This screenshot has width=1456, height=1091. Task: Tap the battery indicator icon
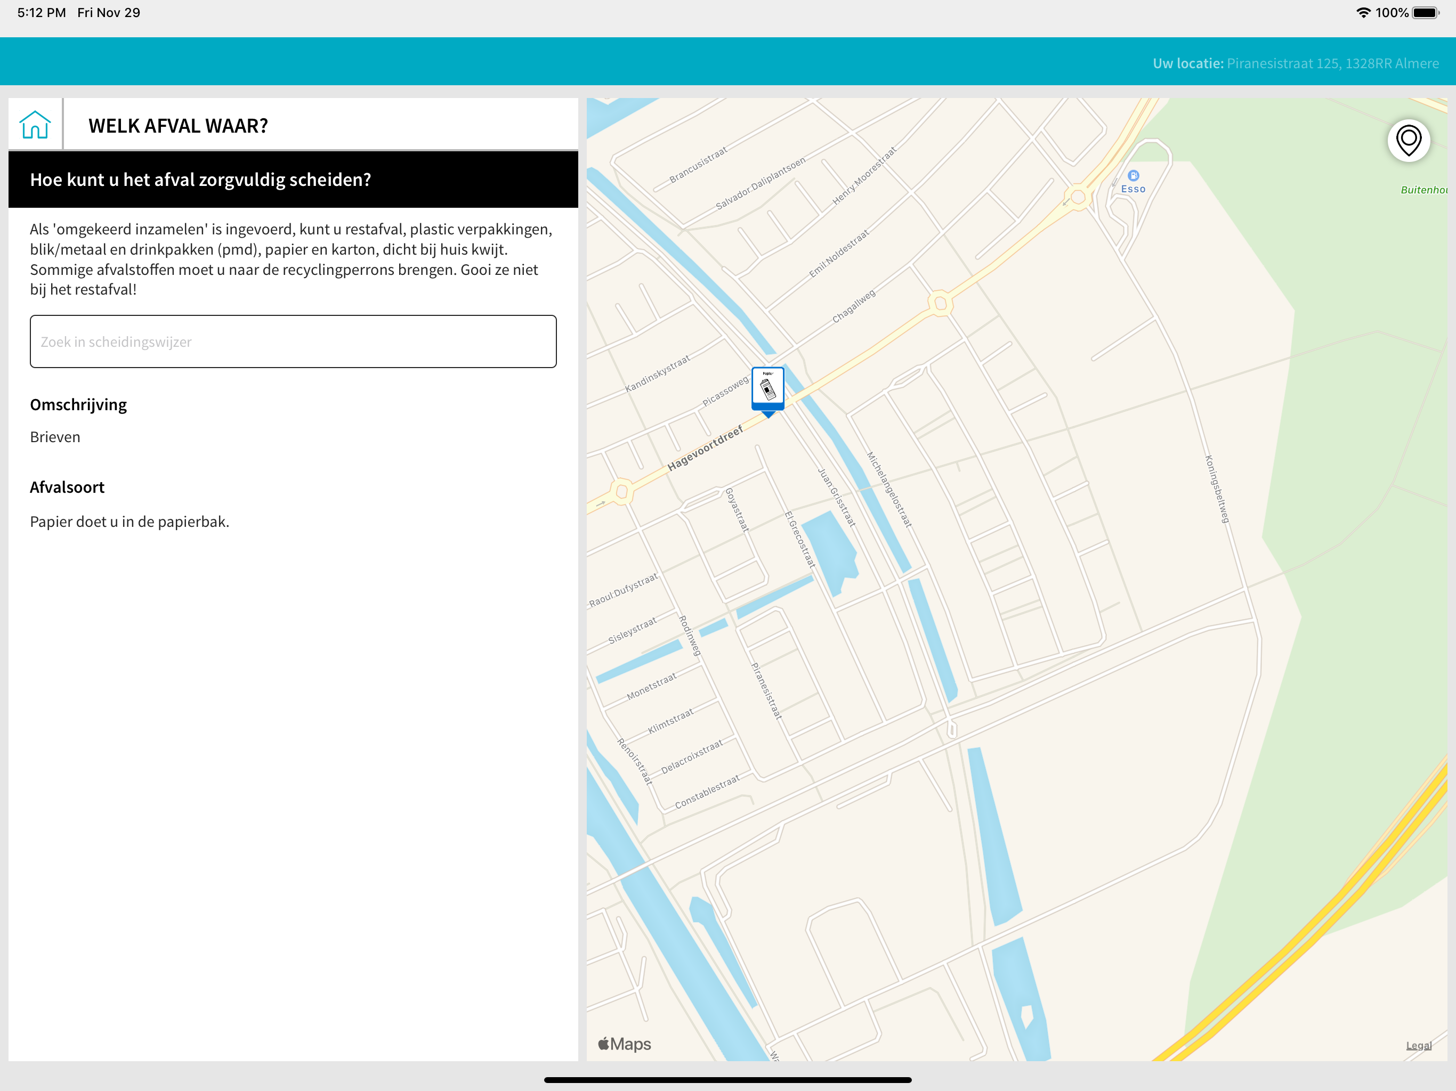[x=1426, y=12]
